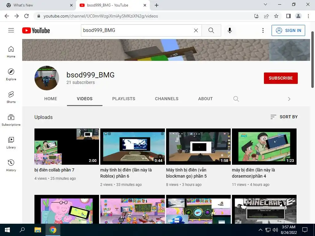Open the ABOUT tab
Screen dimensions: 315x236
(205, 99)
